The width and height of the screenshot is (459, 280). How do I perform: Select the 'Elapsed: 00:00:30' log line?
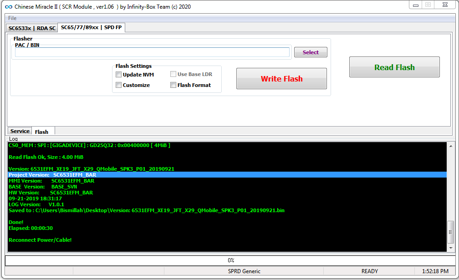[31, 228]
